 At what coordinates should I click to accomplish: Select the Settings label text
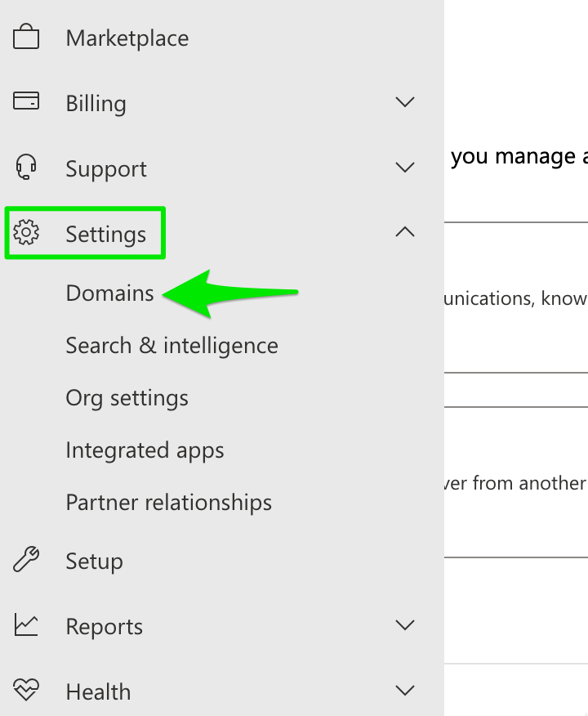pyautogui.click(x=106, y=235)
